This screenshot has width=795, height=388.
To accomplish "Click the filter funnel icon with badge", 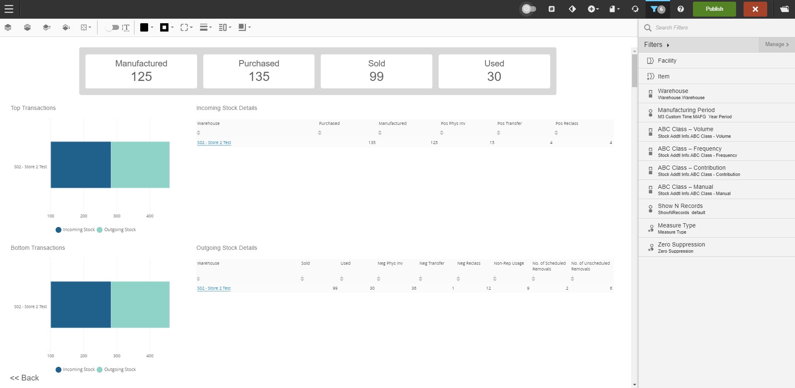I will coord(657,9).
